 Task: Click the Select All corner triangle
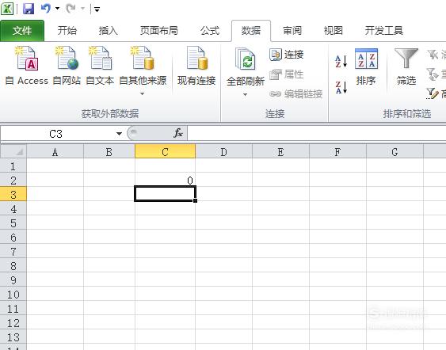[x=13, y=151]
